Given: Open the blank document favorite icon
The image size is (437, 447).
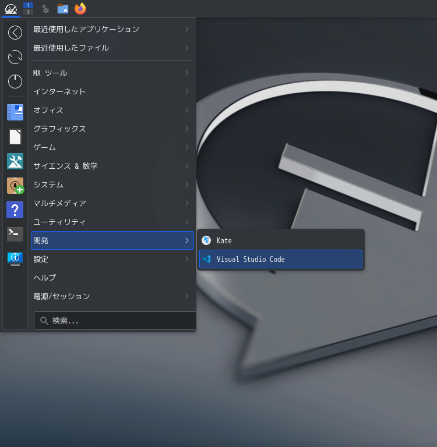Looking at the screenshot, I should (x=15, y=137).
